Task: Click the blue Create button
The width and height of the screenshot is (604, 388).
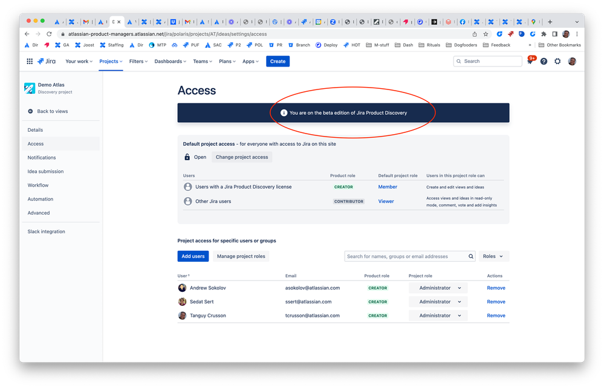Action: click(x=278, y=61)
